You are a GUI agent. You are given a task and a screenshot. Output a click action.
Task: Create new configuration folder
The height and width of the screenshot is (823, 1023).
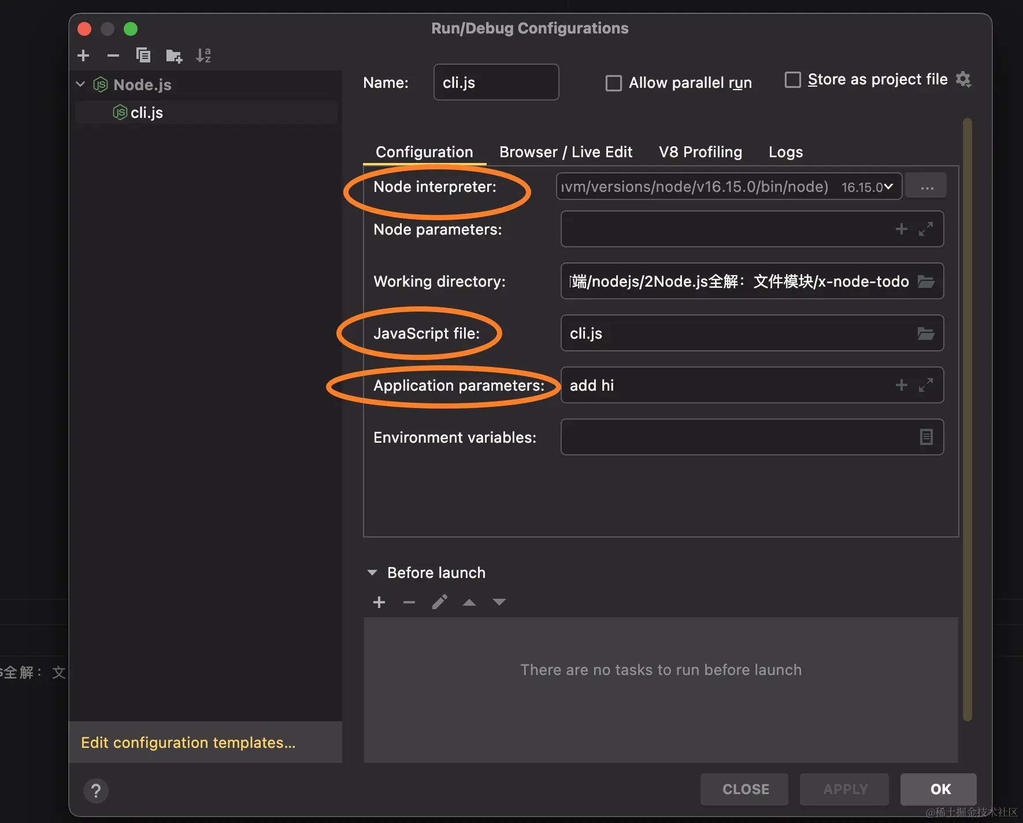tap(173, 55)
